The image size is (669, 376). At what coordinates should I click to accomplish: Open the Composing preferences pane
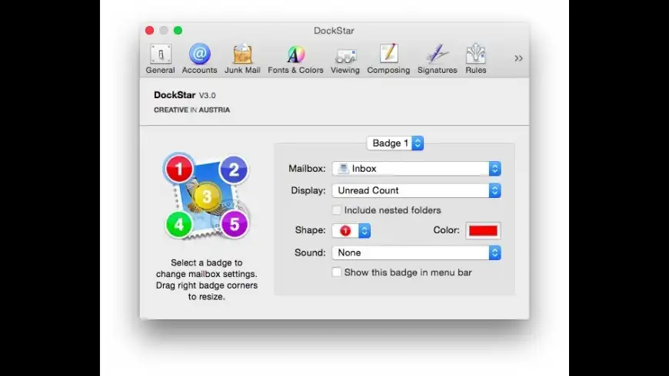pos(388,59)
